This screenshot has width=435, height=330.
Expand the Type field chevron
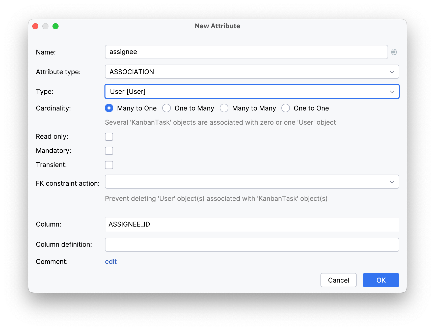[x=392, y=91]
